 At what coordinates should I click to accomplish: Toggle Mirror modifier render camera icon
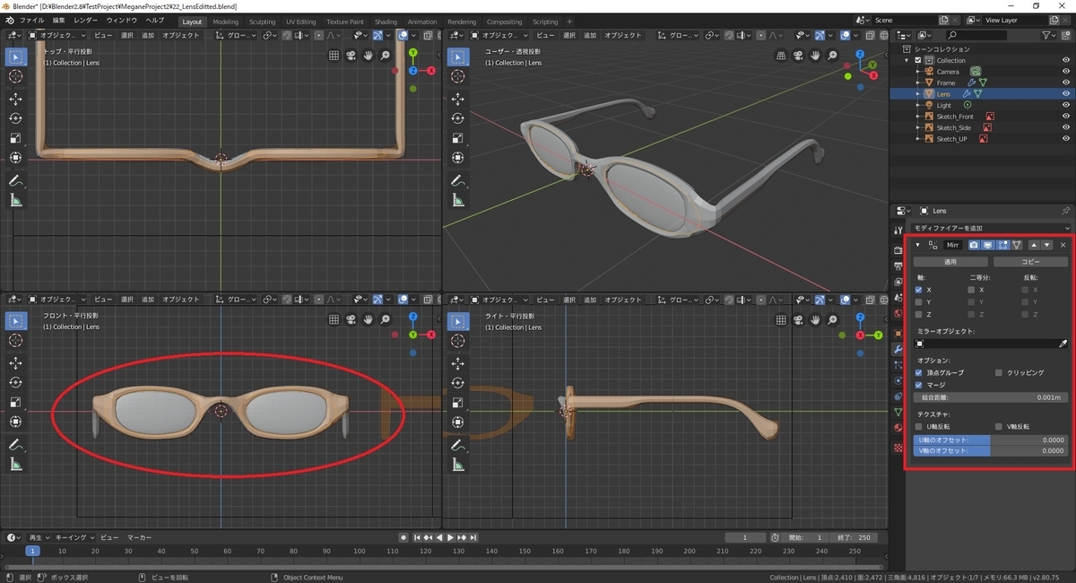pyautogui.click(x=973, y=245)
